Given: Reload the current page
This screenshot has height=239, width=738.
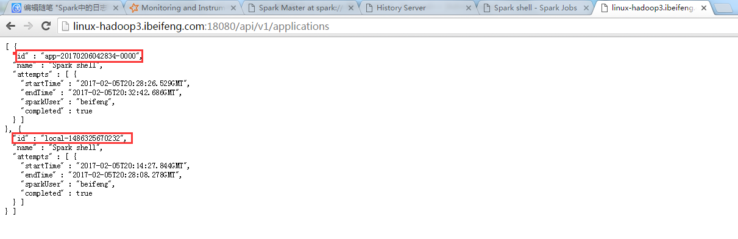Looking at the screenshot, I should click(x=46, y=27).
